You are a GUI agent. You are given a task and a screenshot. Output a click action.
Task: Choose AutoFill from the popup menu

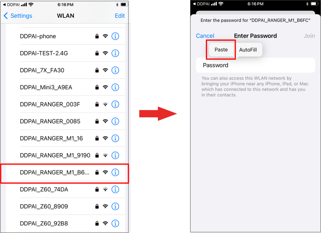point(248,50)
